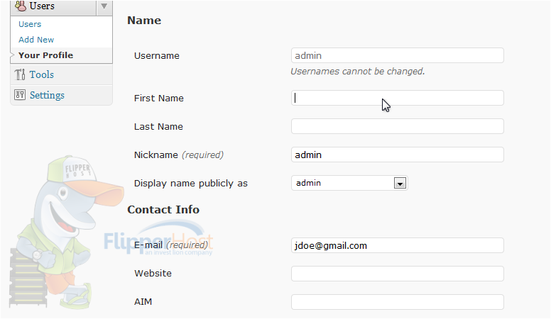Focus the AIM input field
Viewport: 551px width, 319px height.
click(x=398, y=302)
